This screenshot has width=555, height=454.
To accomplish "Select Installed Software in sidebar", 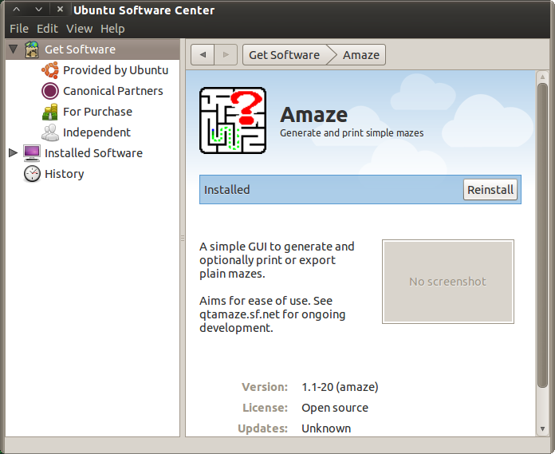I will pyautogui.click(x=93, y=153).
